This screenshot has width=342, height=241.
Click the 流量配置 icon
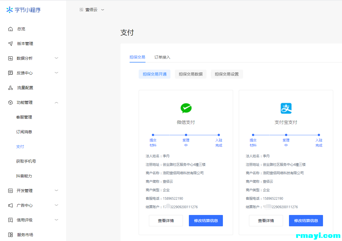point(10,88)
